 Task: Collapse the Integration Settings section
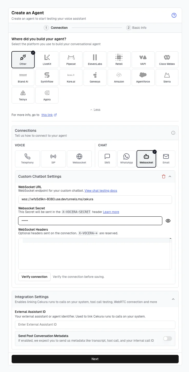[173, 299]
